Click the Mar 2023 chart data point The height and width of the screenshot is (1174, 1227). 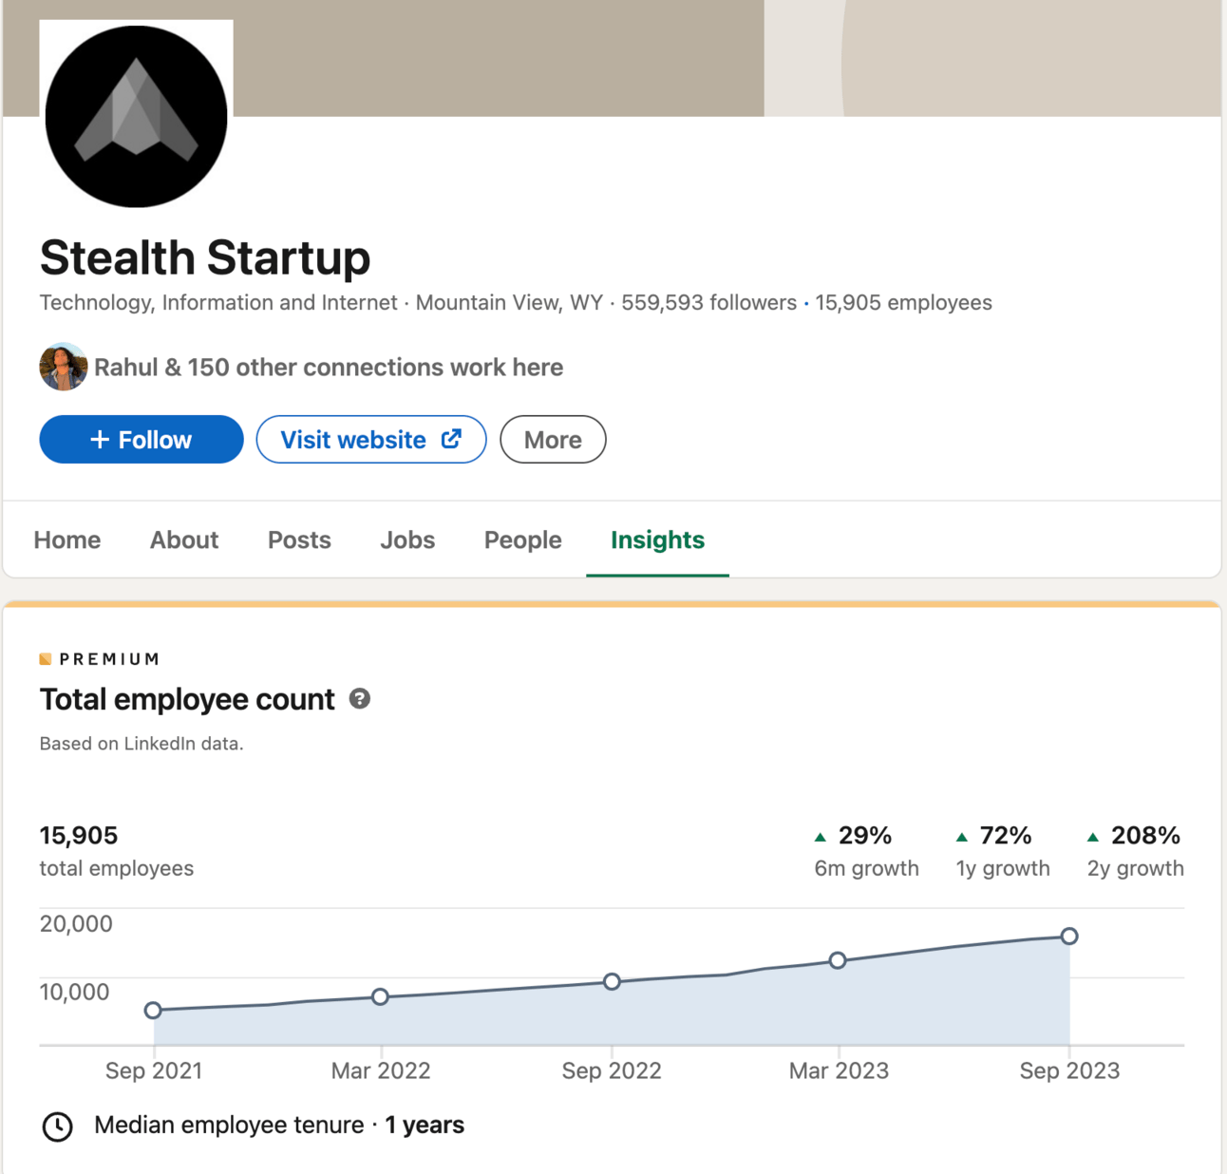[838, 960]
